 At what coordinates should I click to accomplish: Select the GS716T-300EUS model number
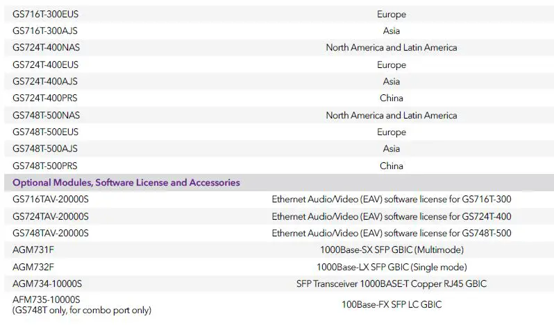click(45, 14)
